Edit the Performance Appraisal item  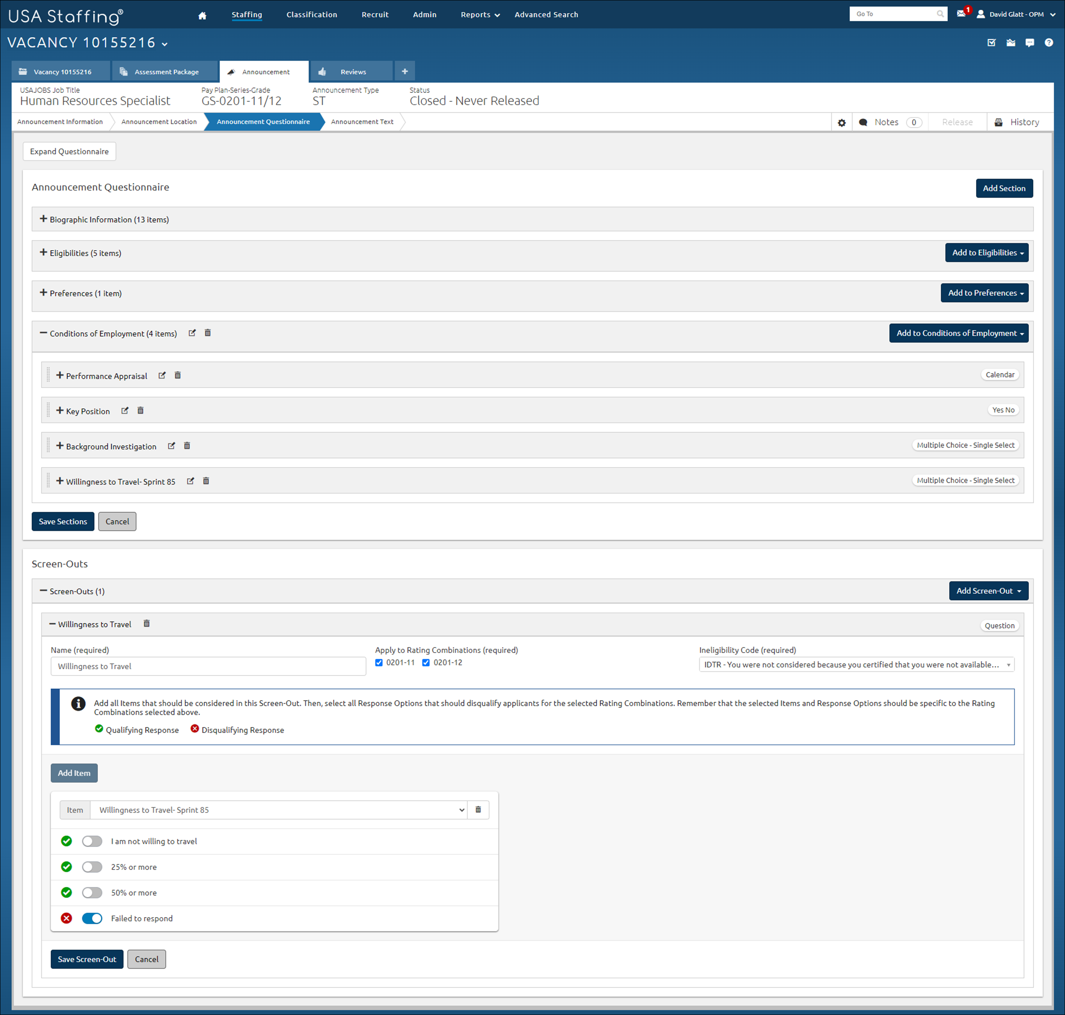click(x=162, y=376)
